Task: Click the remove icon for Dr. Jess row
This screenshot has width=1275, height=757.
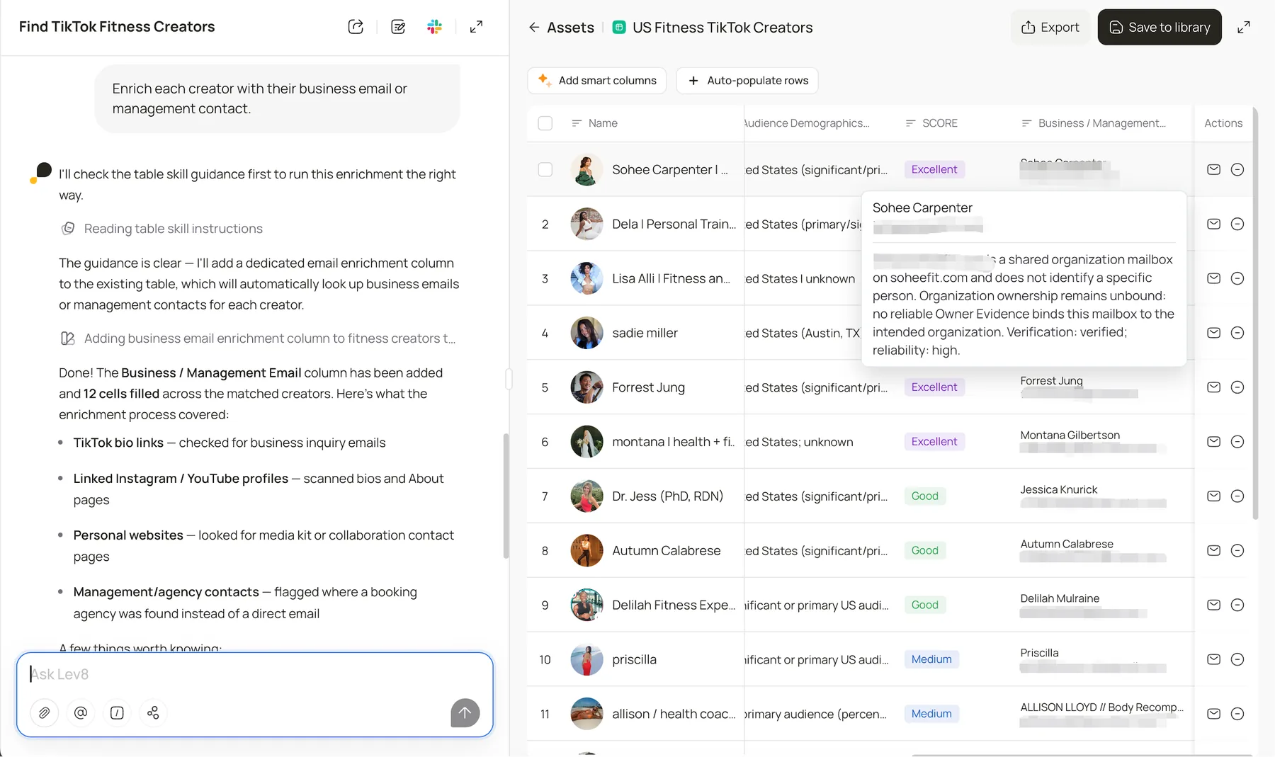Action: [x=1237, y=496]
